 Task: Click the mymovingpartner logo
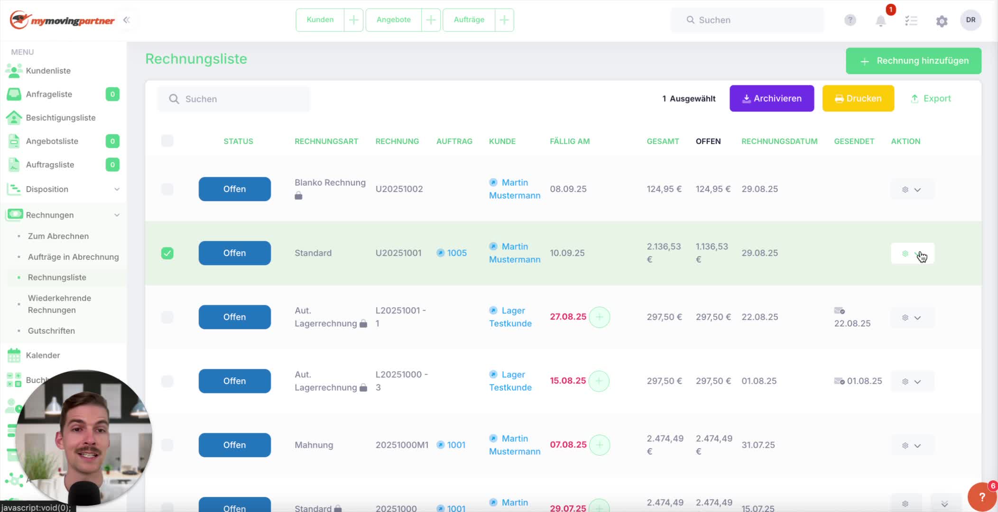click(x=62, y=20)
